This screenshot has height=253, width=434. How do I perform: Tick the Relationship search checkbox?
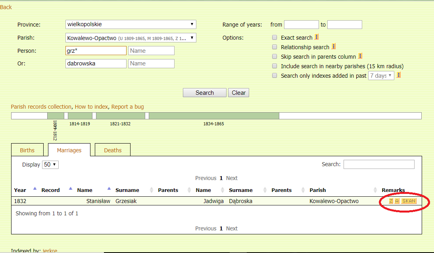coord(275,47)
